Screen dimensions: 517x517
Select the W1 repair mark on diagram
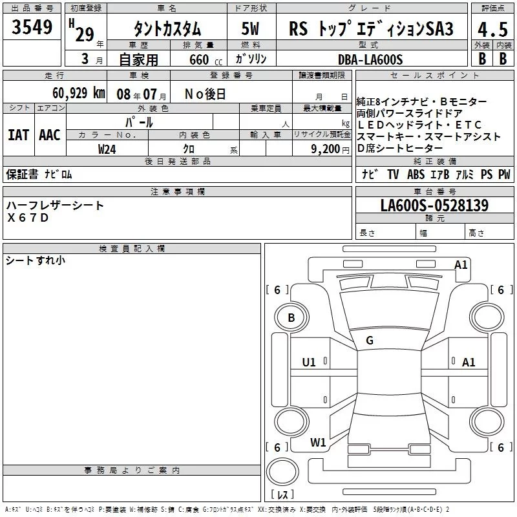(318, 443)
